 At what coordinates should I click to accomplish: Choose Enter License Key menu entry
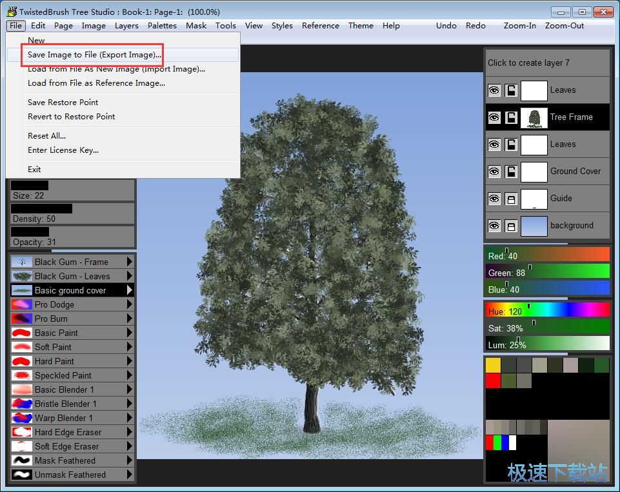point(123,150)
